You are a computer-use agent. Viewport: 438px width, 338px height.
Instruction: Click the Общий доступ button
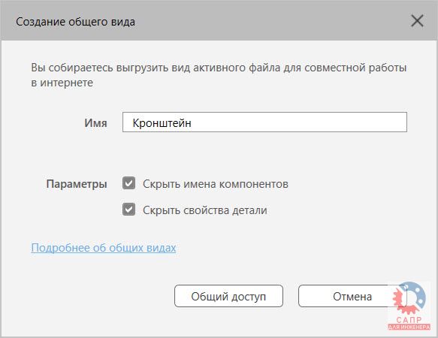228,296
